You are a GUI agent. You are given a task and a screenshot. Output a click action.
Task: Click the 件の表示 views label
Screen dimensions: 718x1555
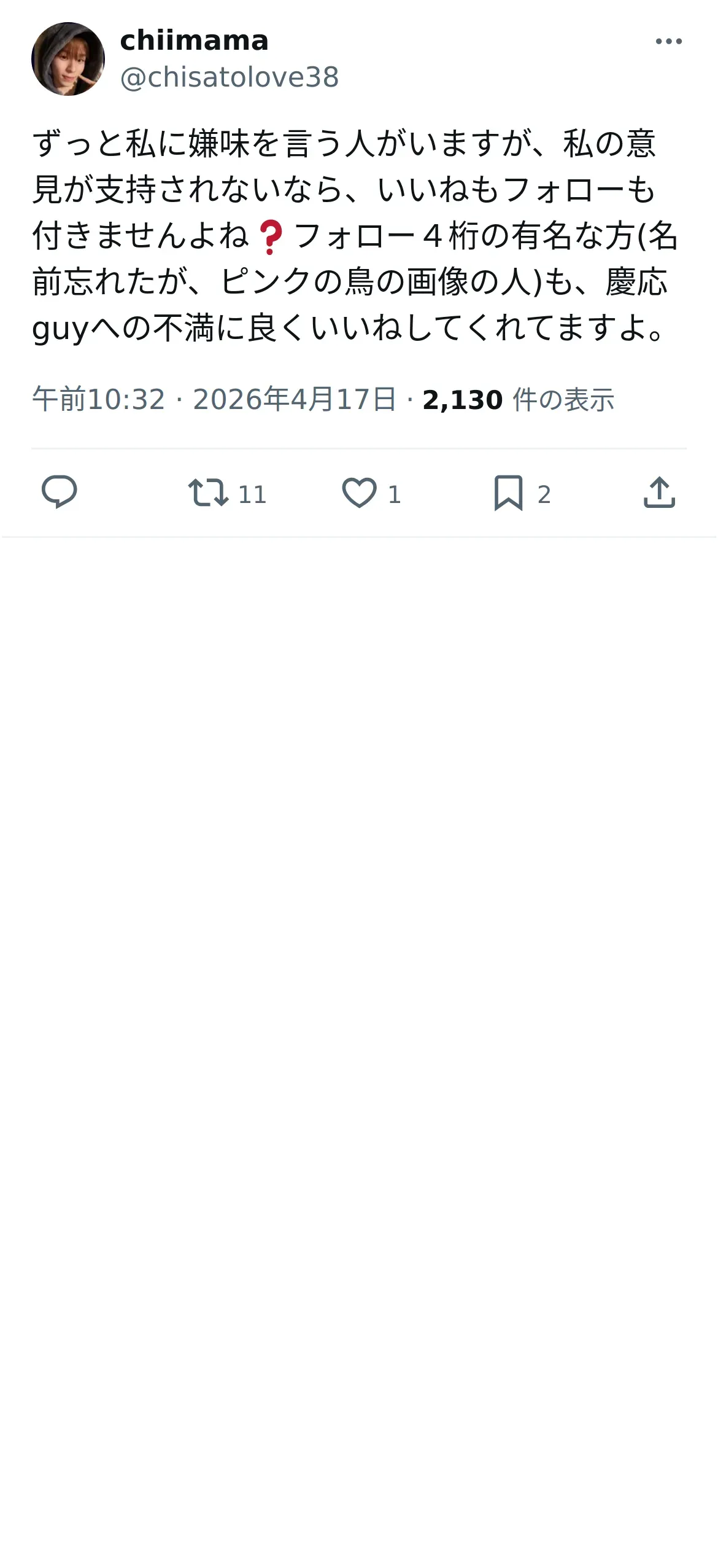pos(563,400)
